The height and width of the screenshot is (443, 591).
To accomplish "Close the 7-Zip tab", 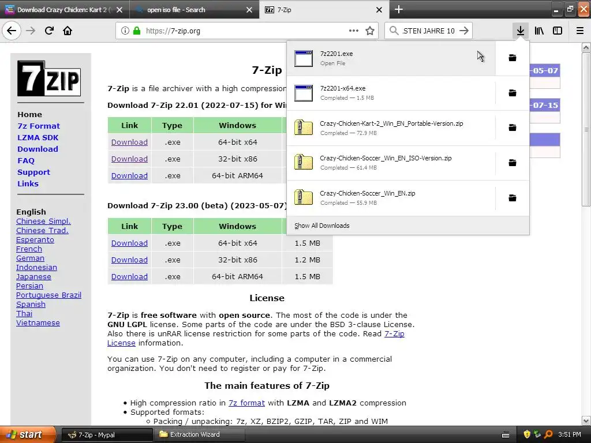I will tap(379, 10).
